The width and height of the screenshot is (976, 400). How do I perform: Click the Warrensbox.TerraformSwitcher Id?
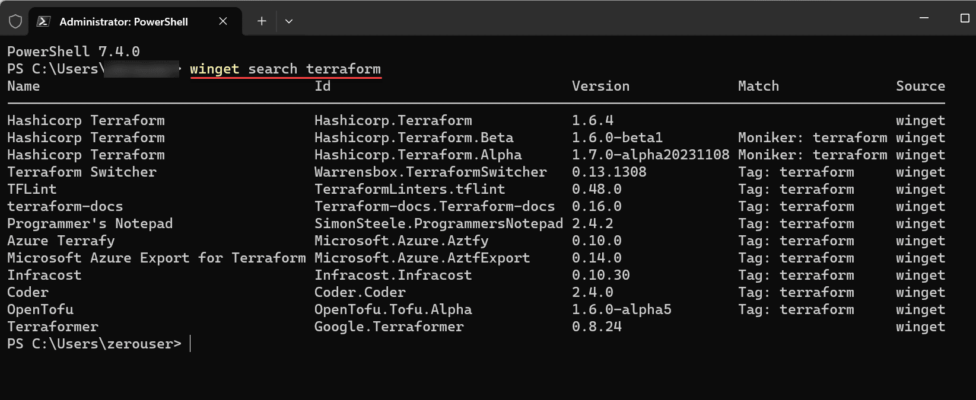pyautogui.click(x=430, y=172)
